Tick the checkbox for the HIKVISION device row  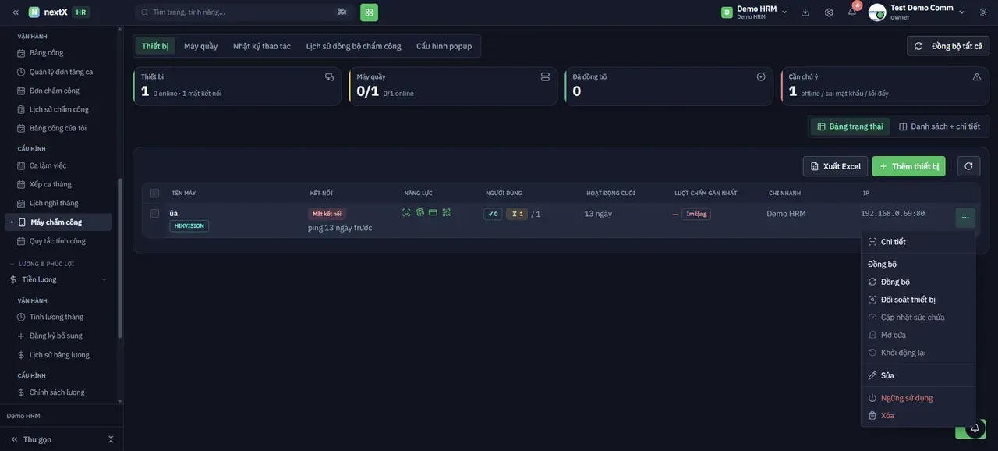(x=154, y=213)
